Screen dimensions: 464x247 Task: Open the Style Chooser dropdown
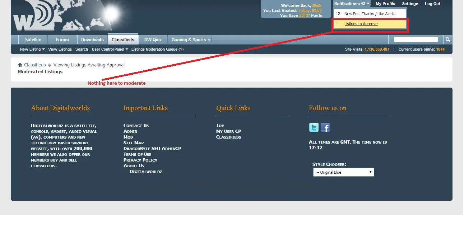tap(344, 172)
